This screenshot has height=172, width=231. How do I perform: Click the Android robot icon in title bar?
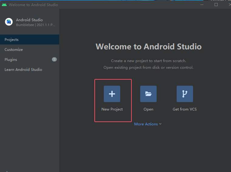[4, 5]
